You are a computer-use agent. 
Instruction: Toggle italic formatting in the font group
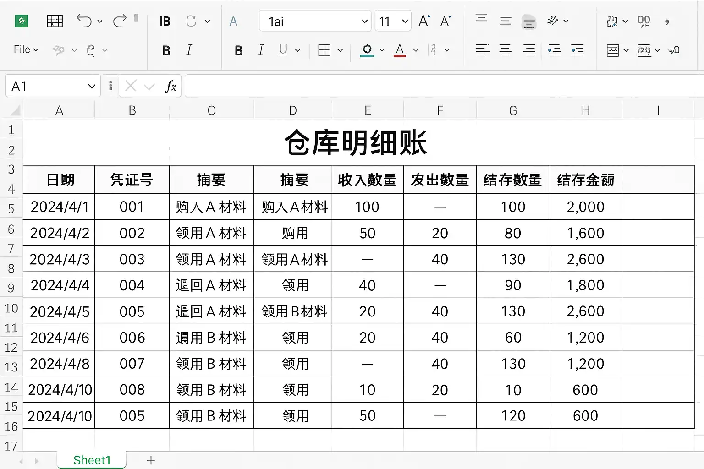pos(261,50)
